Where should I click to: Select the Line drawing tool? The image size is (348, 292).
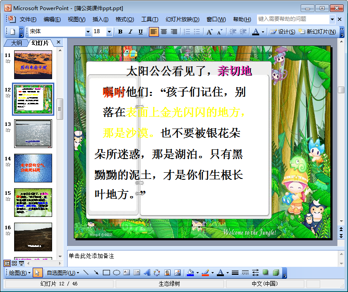pyautogui.click(x=86, y=273)
